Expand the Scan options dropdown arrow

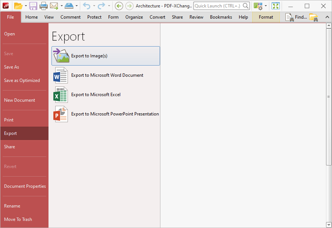coord(76,6)
